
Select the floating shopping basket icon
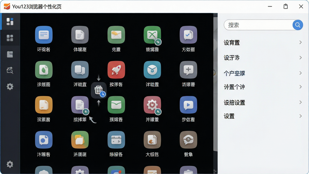[x=99, y=90]
